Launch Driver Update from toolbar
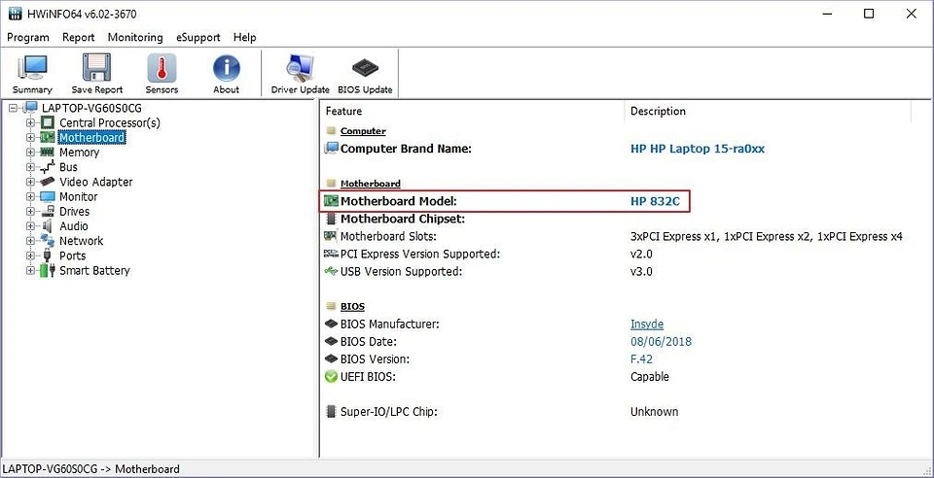Screen dimensions: 934x478 (x=300, y=74)
